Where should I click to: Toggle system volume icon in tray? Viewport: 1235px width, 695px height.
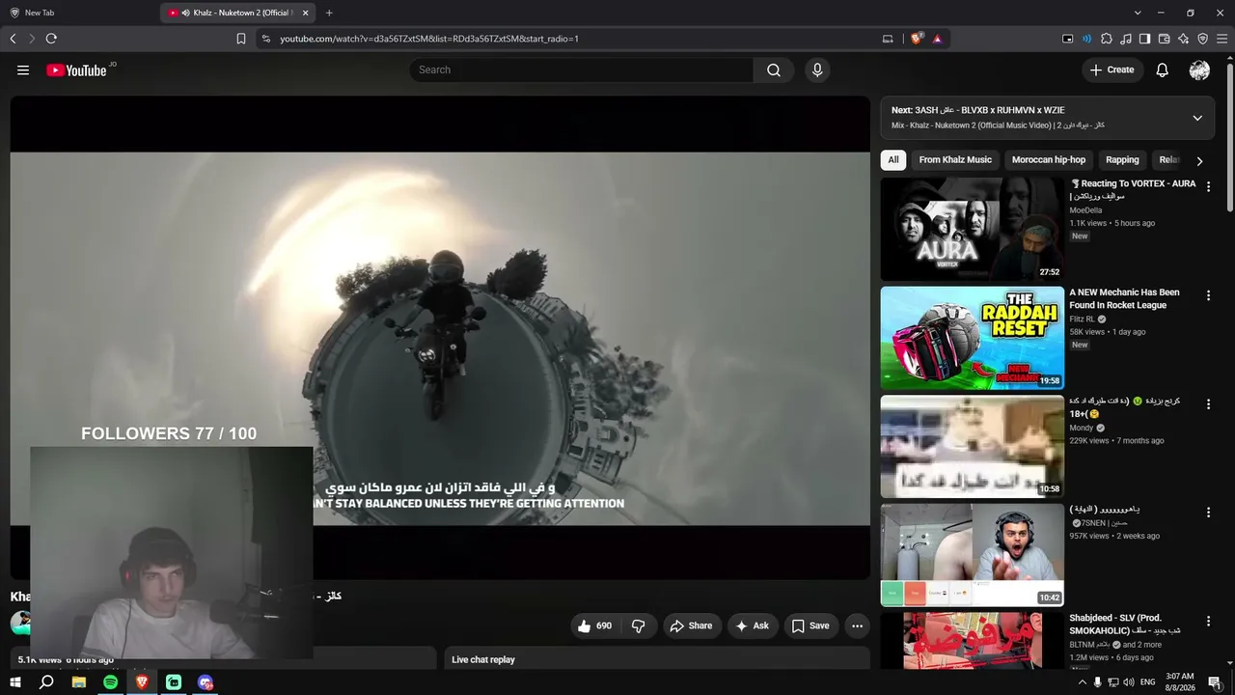coord(1129,682)
